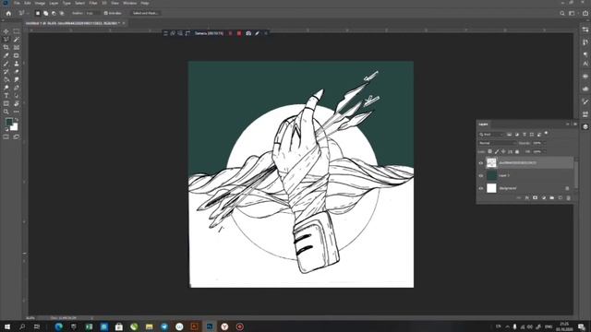Image resolution: width=591 pixels, height=332 pixels.
Task: Select the Eyedropper tool
Action: coord(6,55)
